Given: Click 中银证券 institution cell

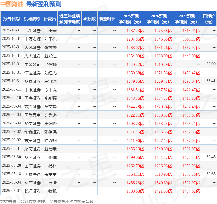Looking at the screenshot, I should click(x=33, y=90).
